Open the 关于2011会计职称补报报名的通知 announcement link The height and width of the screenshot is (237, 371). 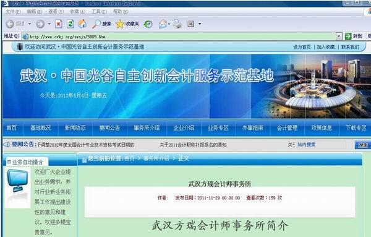[193, 145]
